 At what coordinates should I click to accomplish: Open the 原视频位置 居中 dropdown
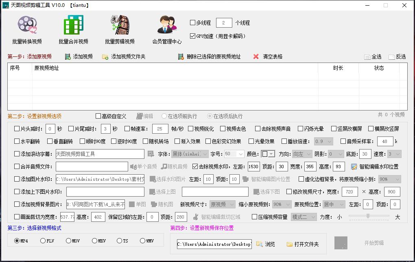coord(334,204)
